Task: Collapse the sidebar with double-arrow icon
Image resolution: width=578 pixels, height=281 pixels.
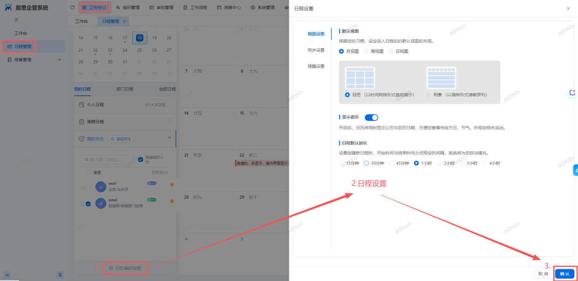Action: pyautogui.click(x=7, y=275)
